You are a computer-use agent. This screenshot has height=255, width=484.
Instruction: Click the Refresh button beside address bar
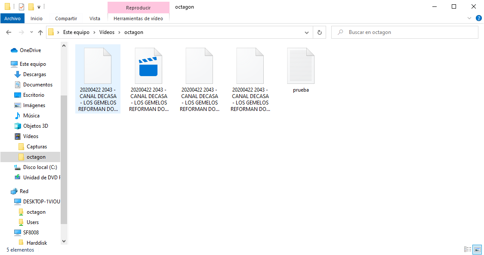[319, 32]
